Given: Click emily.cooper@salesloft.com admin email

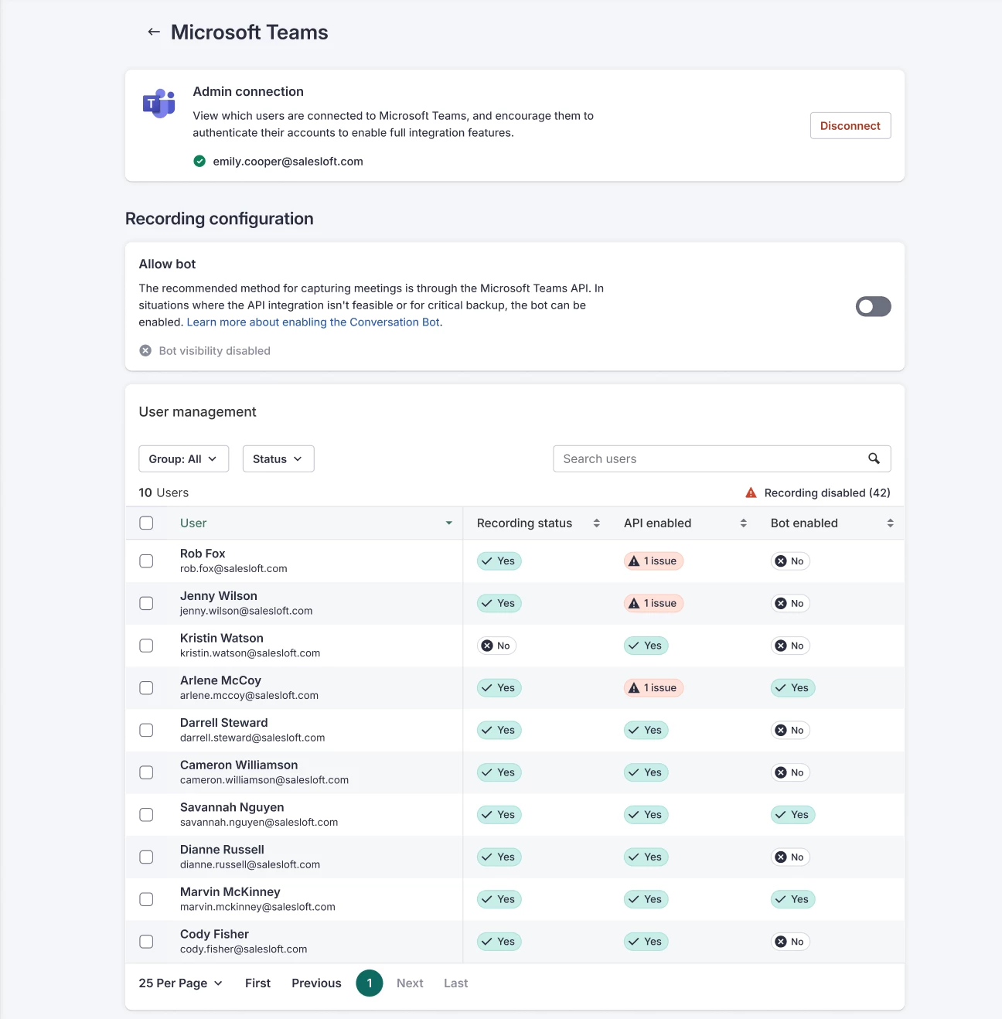Looking at the screenshot, I should [x=288, y=161].
